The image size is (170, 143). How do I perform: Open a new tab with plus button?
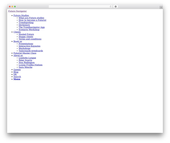tap(161, 7)
